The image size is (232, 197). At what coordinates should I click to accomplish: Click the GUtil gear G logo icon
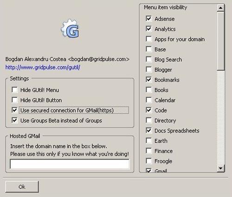pyautogui.click(x=70, y=28)
